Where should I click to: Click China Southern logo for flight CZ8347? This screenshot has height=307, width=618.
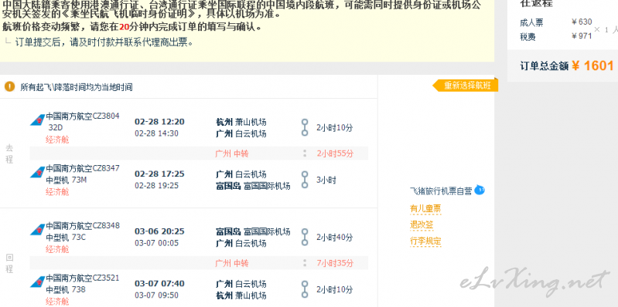pos(37,172)
